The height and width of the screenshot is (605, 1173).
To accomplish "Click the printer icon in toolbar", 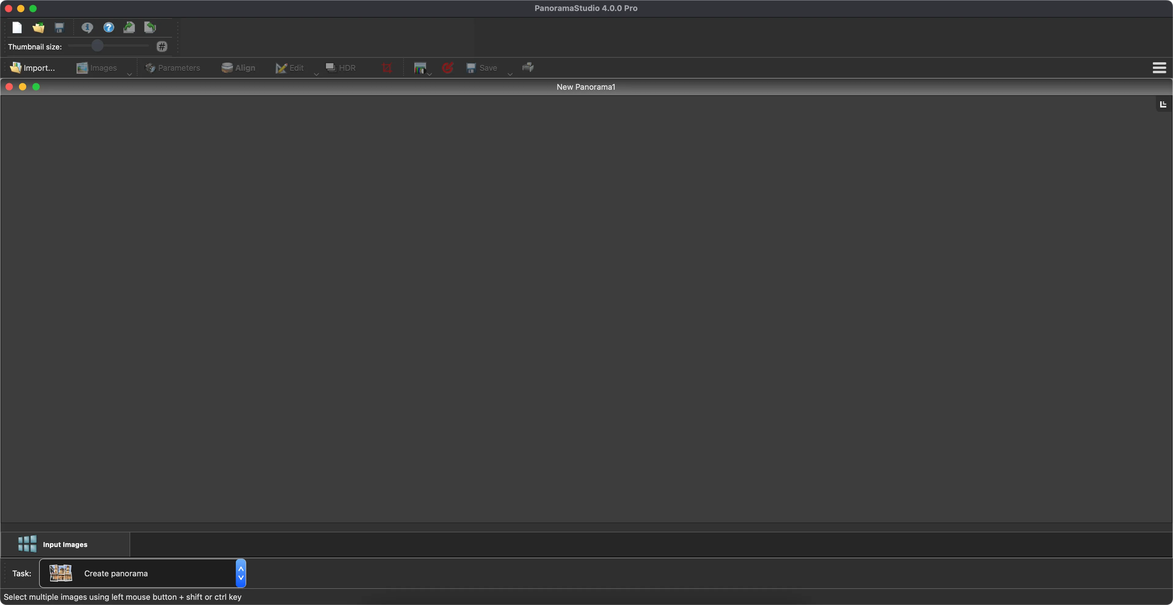I will click(x=528, y=68).
